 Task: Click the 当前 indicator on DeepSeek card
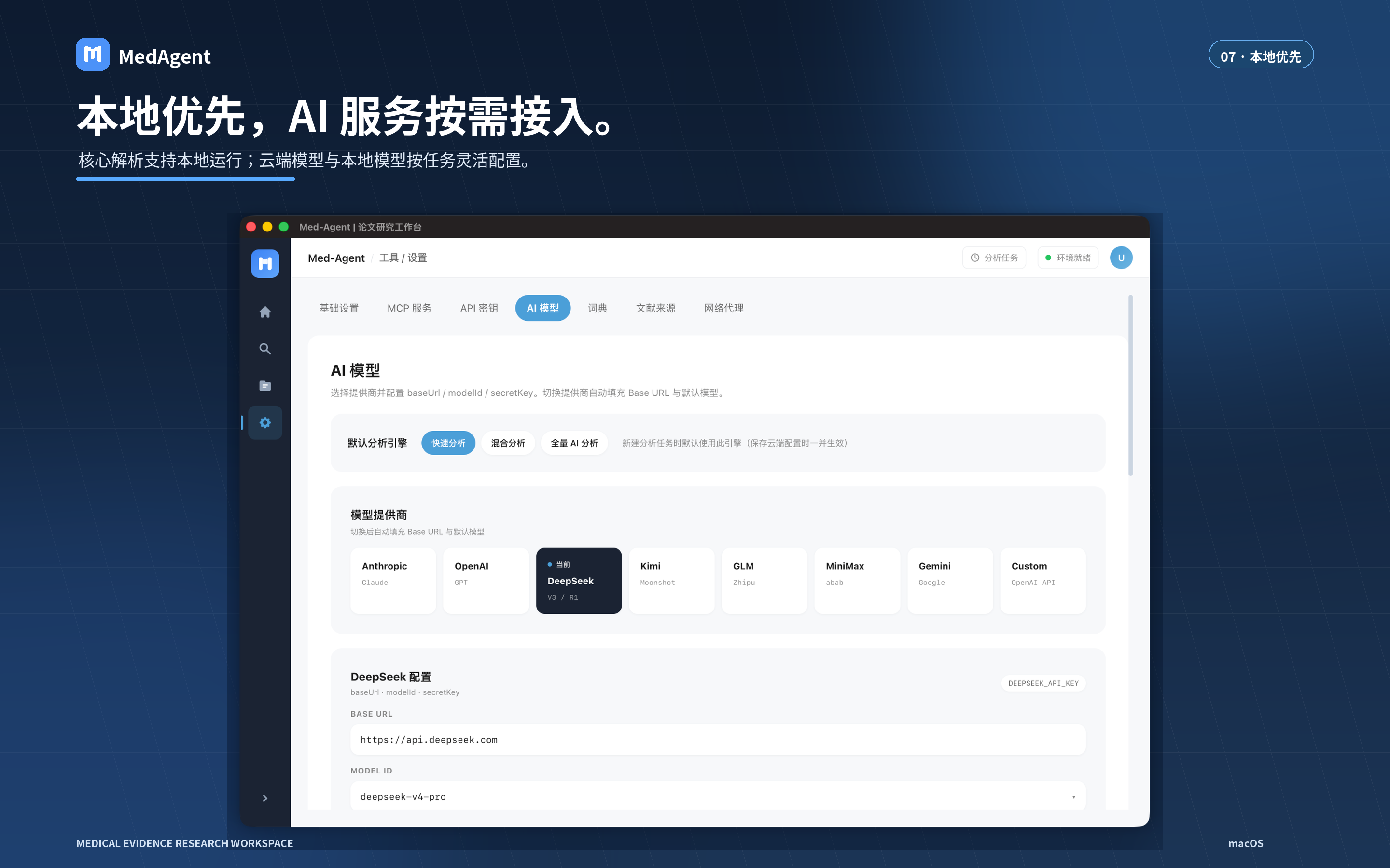(x=559, y=564)
